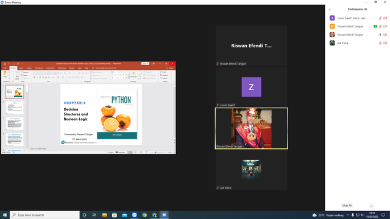Click the Reset button in PowerPoint Slides group
The image size is (390, 219).
click(24, 75)
